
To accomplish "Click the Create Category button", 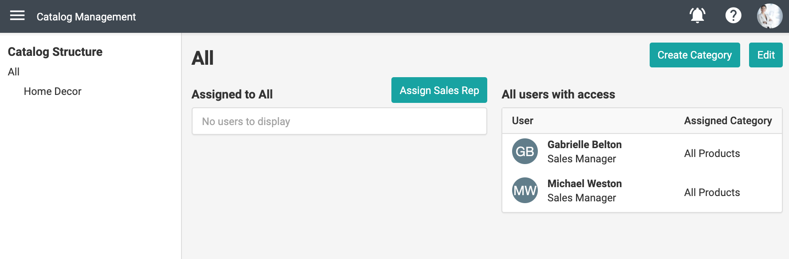I will pos(694,55).
